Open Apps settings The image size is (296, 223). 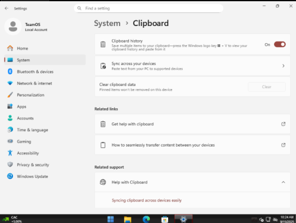coord(45,106)
